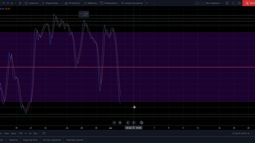The height and width of the screenshot is (143, 255).
Task: Select the 1г date range
Action: 25,133
